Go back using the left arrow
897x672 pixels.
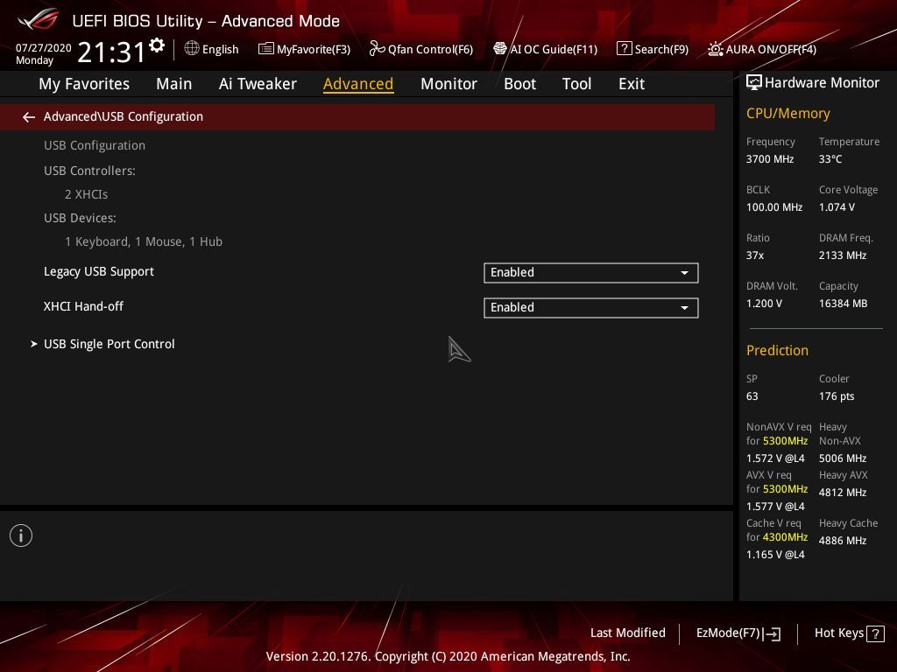29,117
